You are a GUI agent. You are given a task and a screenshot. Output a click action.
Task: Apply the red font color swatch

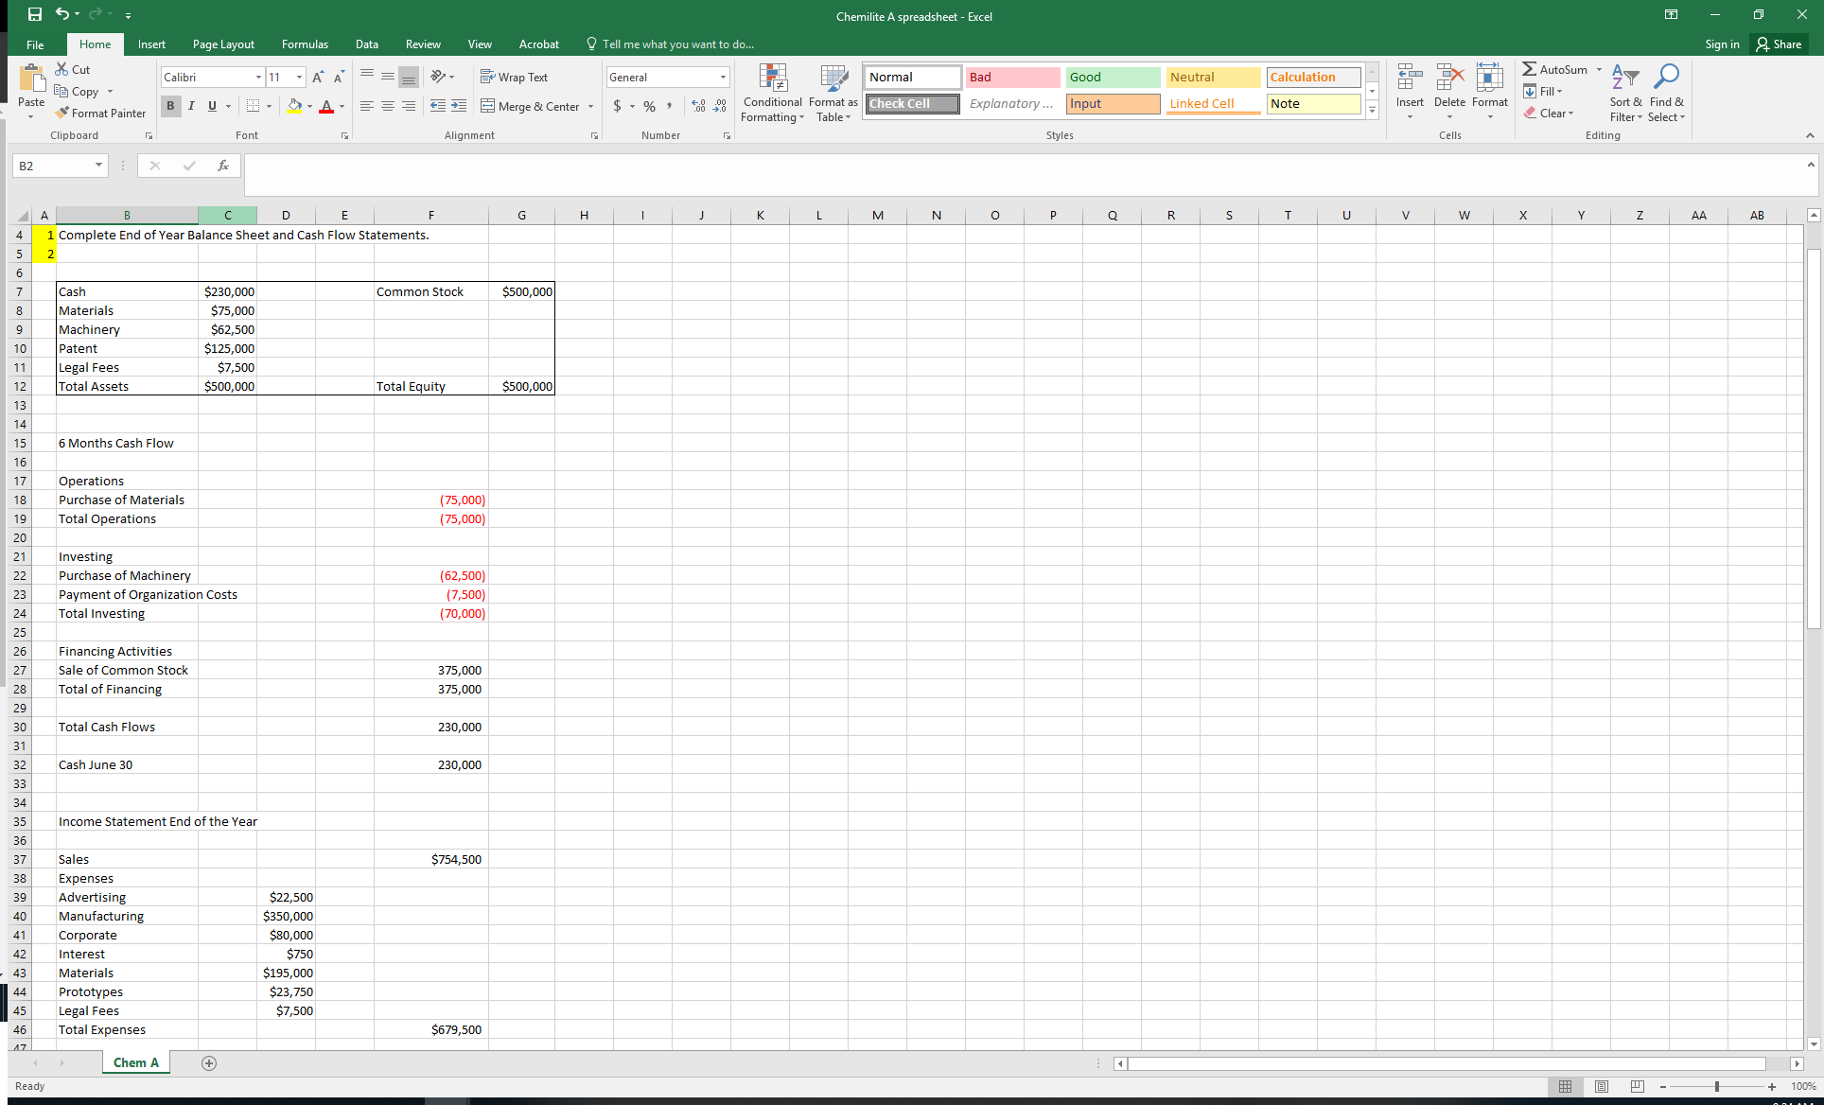326,106
